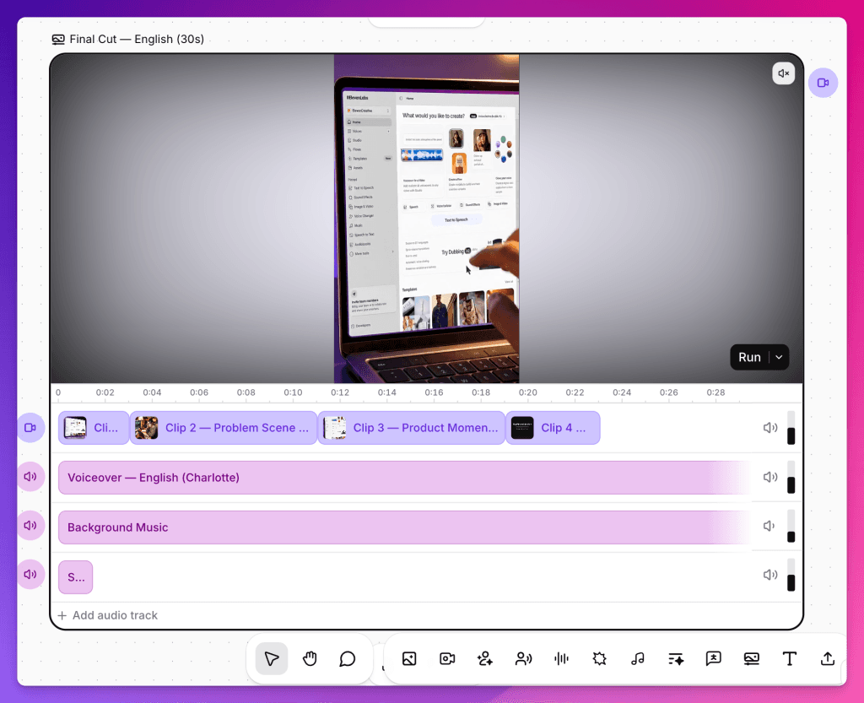This screenshot has height=703, width=864.
Task: Add an image node from toolbar
Action: [409, 658]
